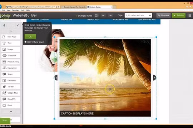This screenshot has height=128, width=193.
Task: Select the Google Map element
Action: point(11,93)
